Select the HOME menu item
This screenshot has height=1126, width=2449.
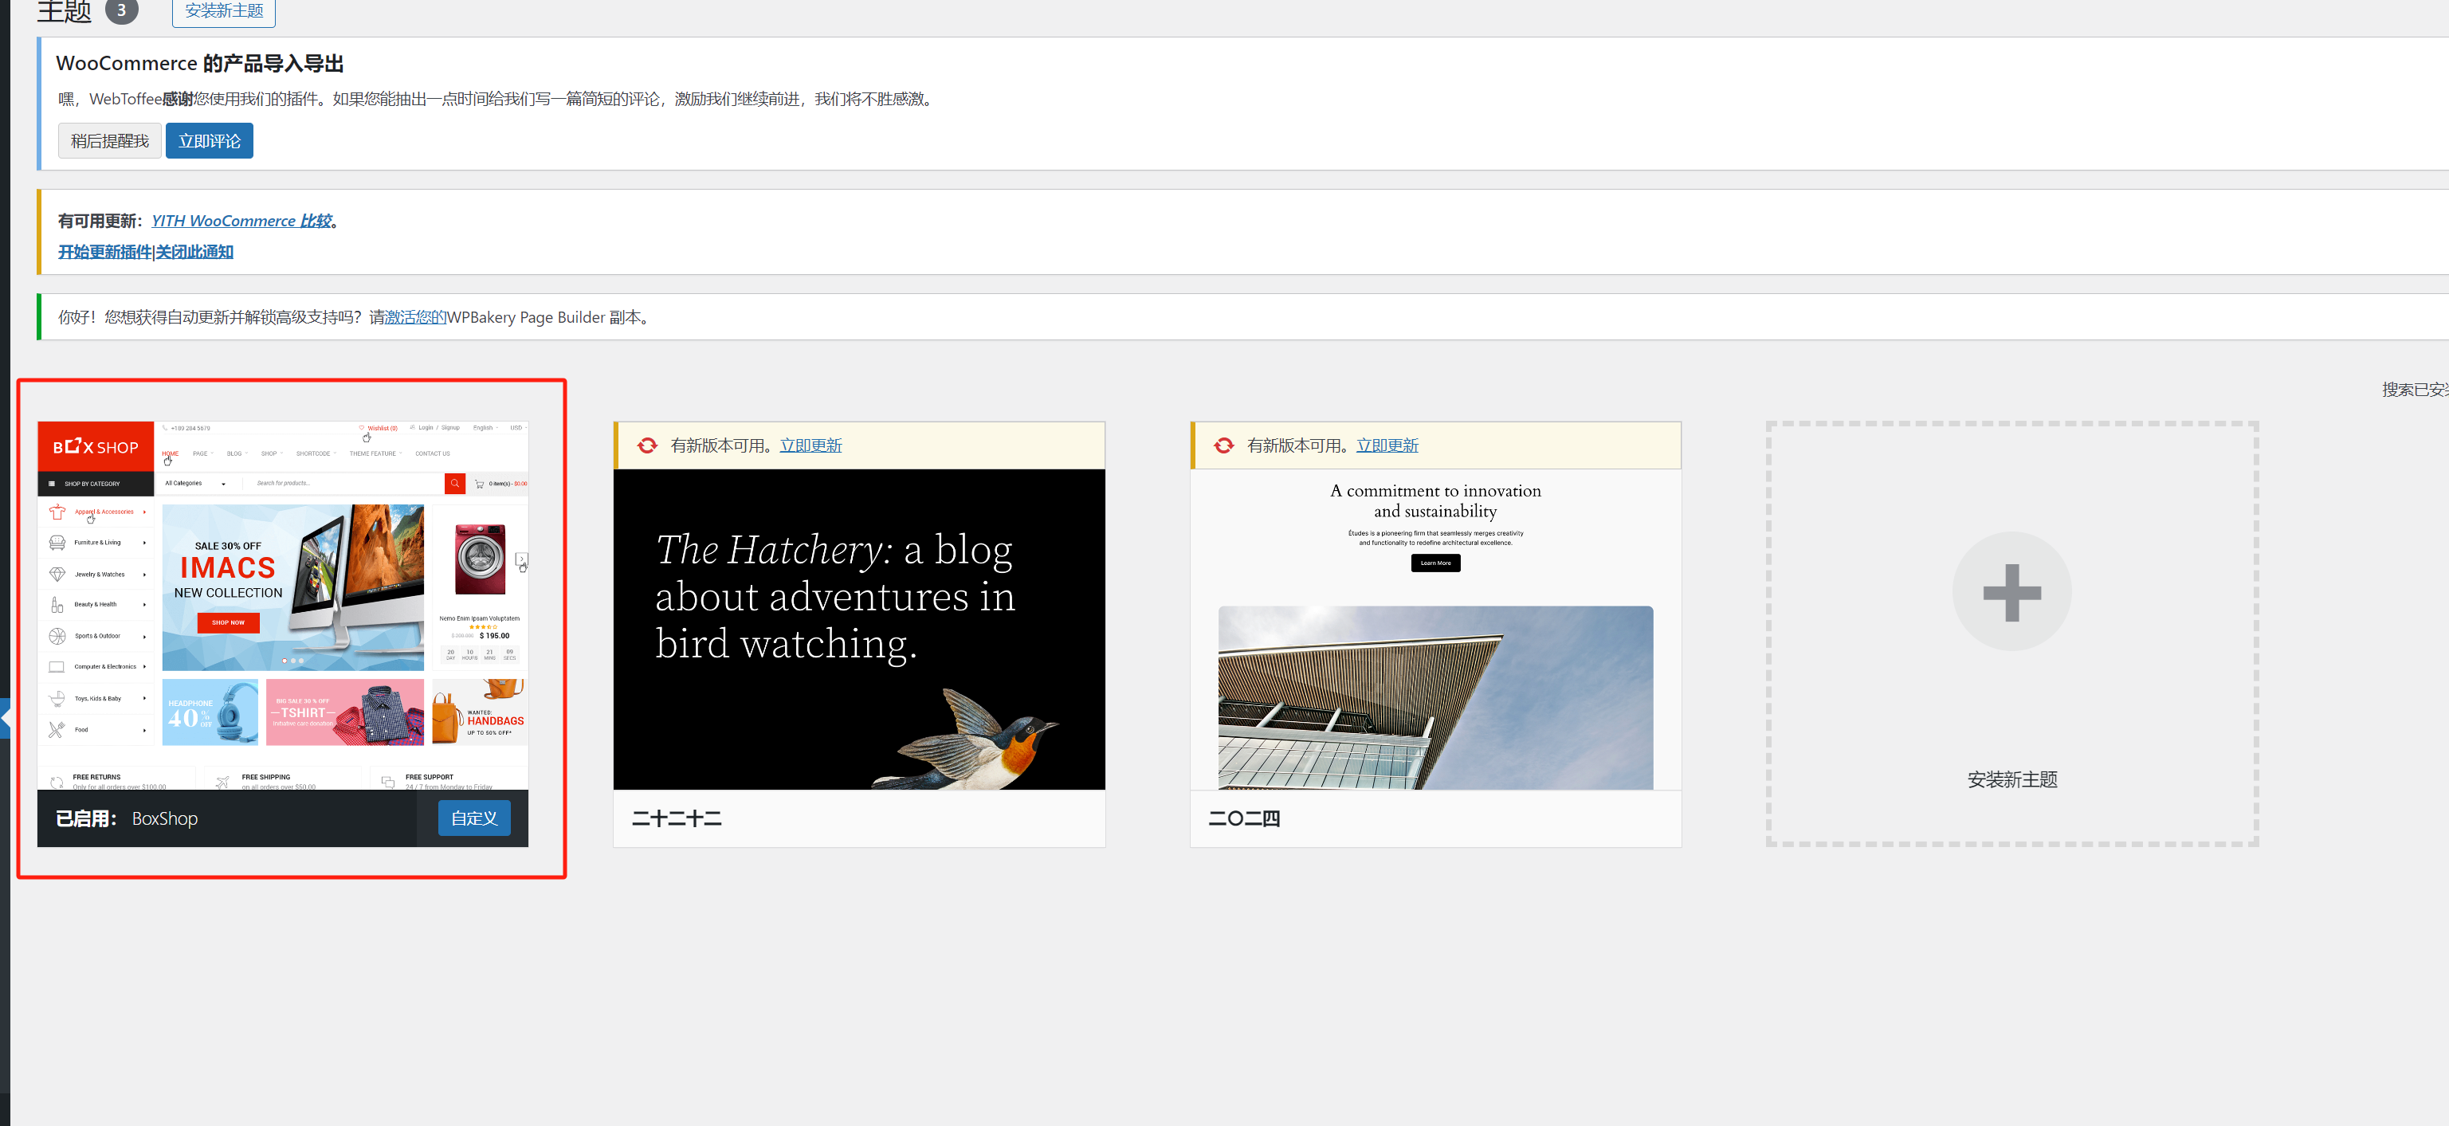click(x=171, y=453)
